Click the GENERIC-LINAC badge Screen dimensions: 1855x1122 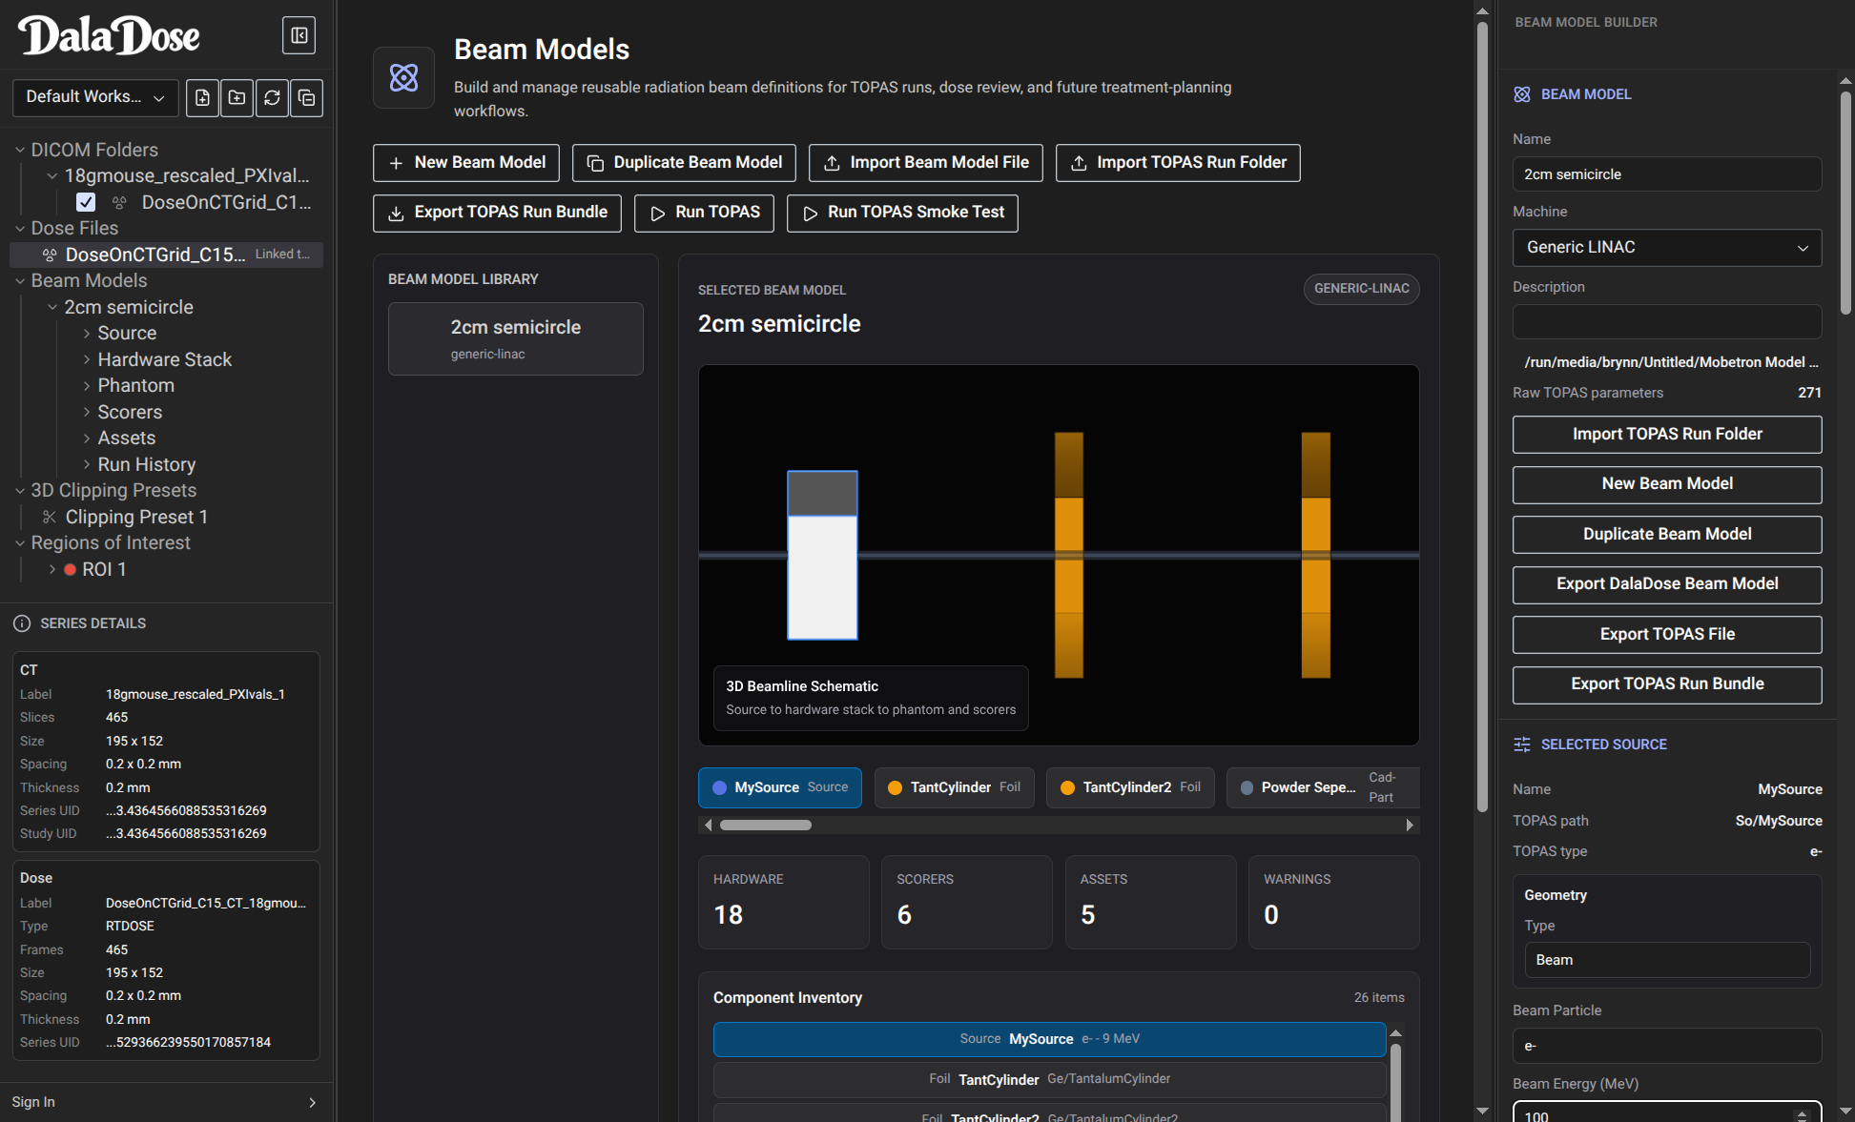[1361, 289]
